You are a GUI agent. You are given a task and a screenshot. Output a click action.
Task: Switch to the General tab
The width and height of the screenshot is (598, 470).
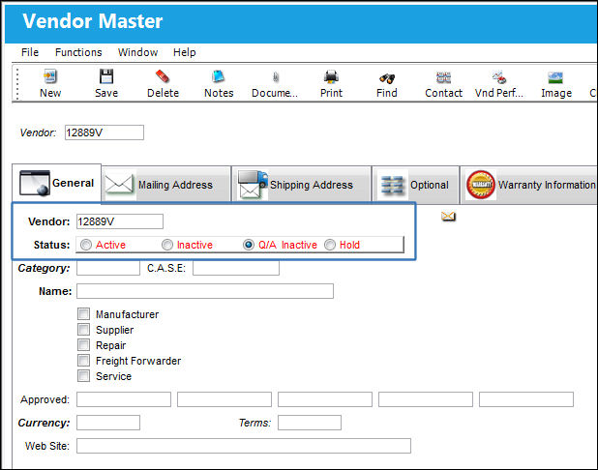[56, 183]
